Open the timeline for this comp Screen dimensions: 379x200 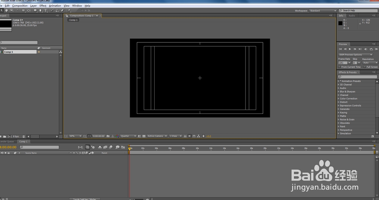coord(194,136)
